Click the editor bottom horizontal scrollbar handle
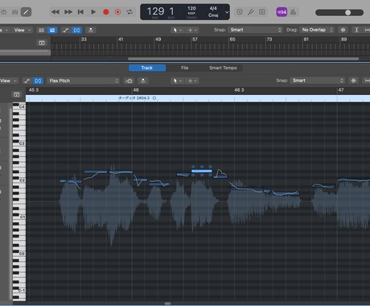Viewport: 370px width, 306px height. (167, 304)
